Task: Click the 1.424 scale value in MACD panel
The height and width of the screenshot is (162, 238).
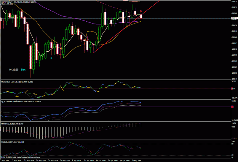Action: point(234,123)
